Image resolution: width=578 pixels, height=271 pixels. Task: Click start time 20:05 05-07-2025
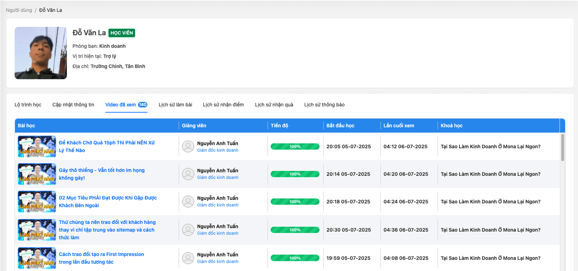click(349, 146)
